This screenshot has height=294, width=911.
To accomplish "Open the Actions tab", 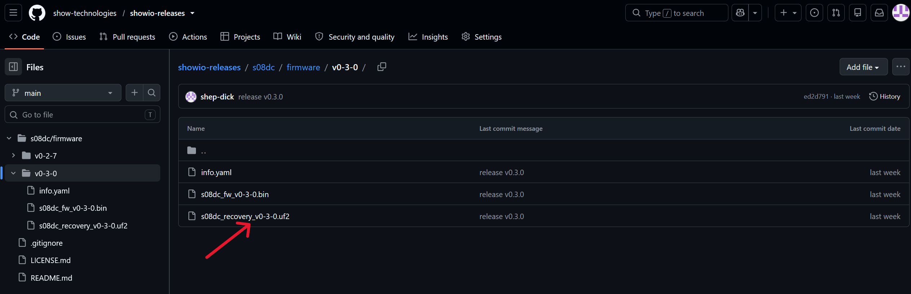I will 188,37.
